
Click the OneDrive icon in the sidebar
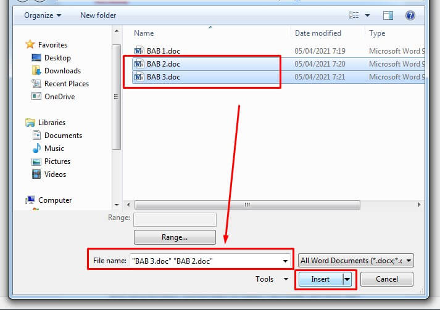coord(36,96)
